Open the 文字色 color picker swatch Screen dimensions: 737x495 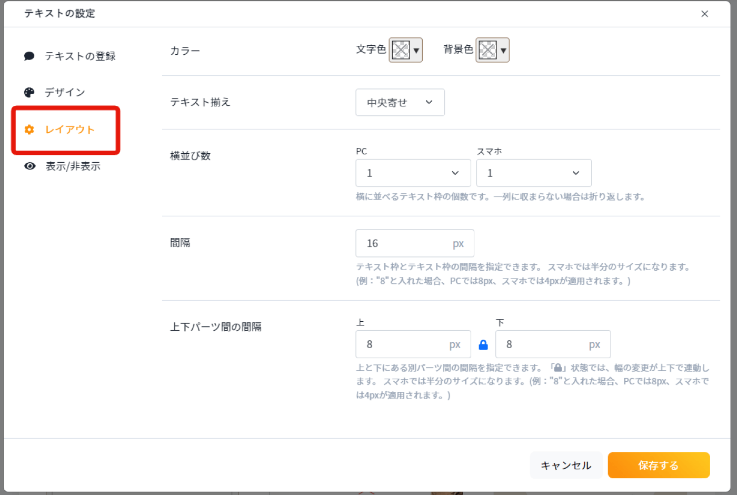[x=401, y=50]
